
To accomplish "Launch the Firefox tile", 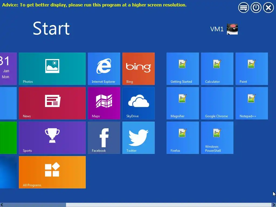I will [183, 138].
